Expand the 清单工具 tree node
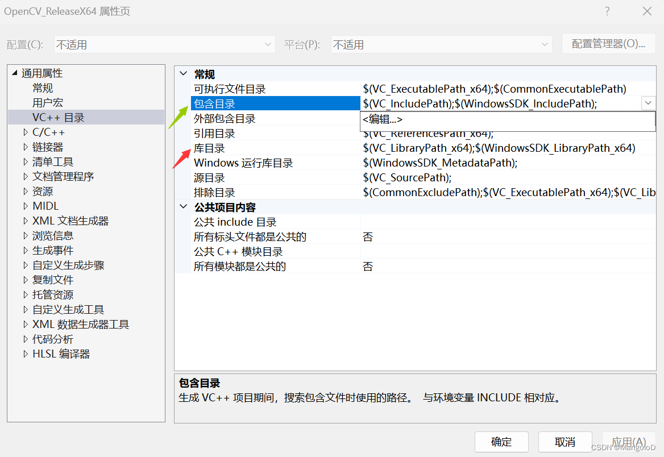 click(x=26, y=162)
